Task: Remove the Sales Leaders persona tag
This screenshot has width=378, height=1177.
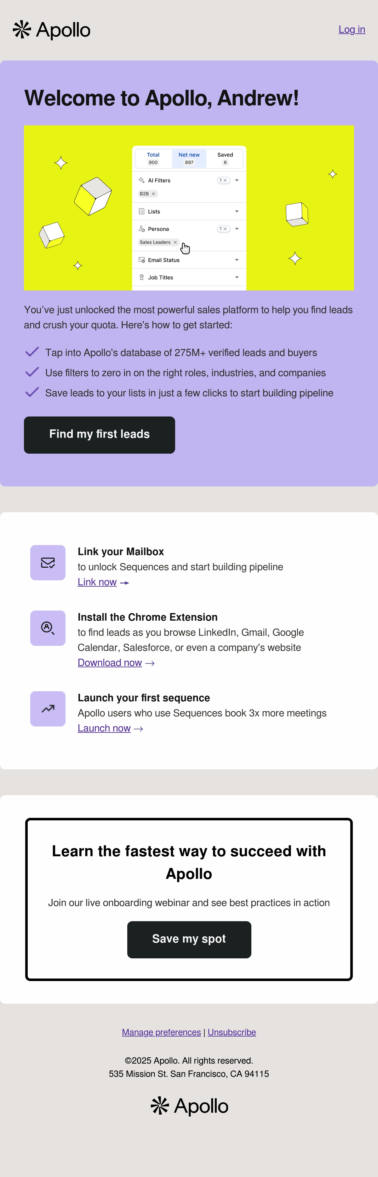Action: tap(175, 242)
